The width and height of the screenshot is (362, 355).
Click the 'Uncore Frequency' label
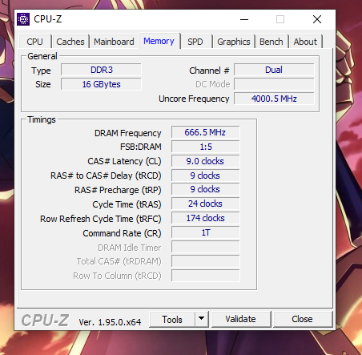194,99
